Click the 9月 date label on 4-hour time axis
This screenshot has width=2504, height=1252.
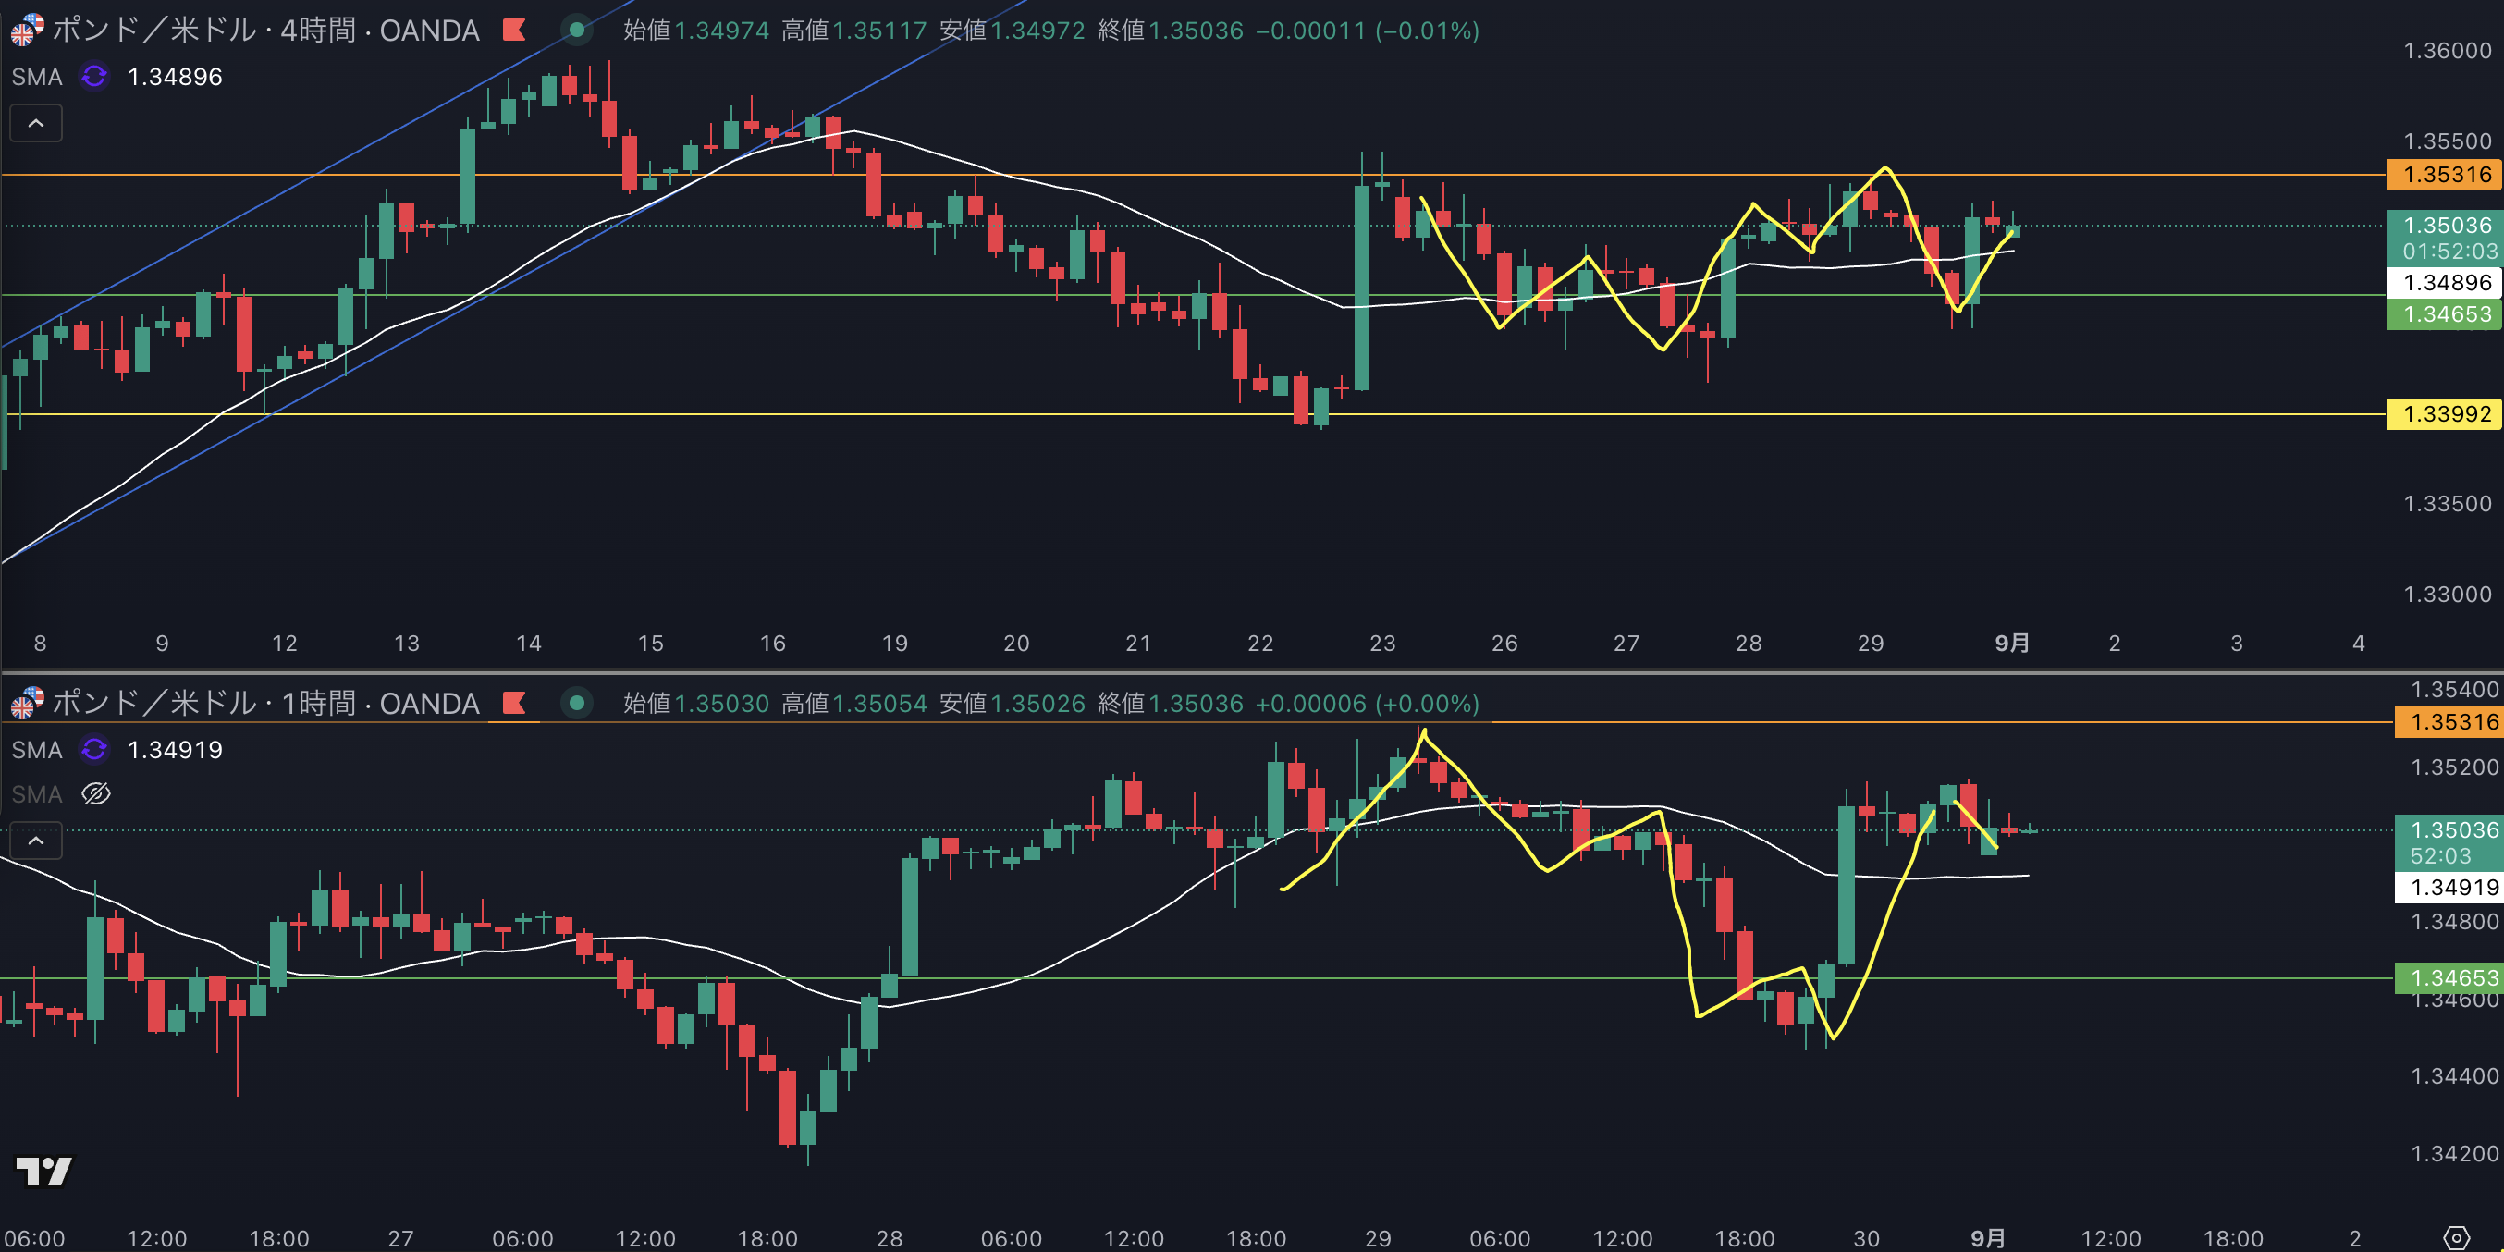[x=2011, y=643]
